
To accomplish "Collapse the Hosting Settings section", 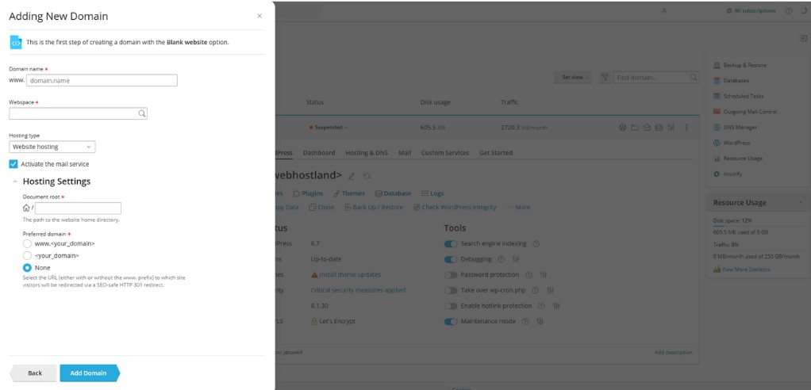I will pyautogui.click(x=14, y=182).
